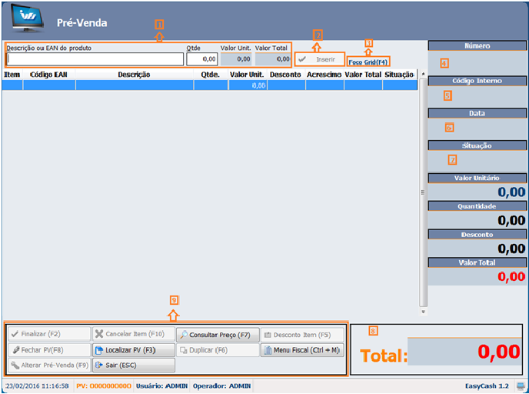
Task: Click the Qtde quantity input field
Action: (x=202, y=59)
